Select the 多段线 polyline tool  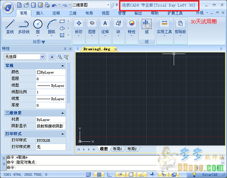(x=24, y=27)
